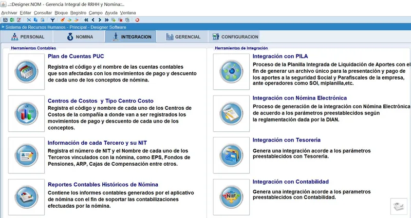Viewport: 411px width, 218px height.
Task: Click the Integración con Contabilidad title
Action: [291, 182]
